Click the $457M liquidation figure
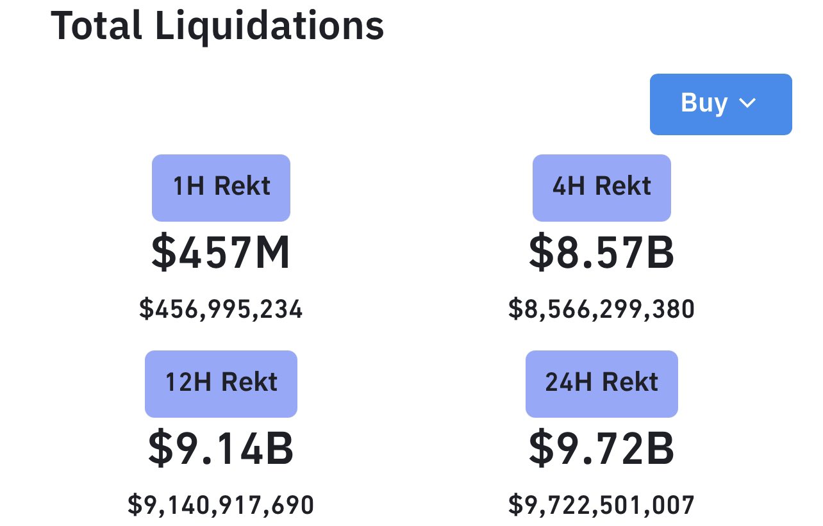 [x=221, y=253]
